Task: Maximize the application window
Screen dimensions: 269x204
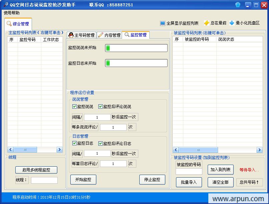Action: (x=256, y=5)
